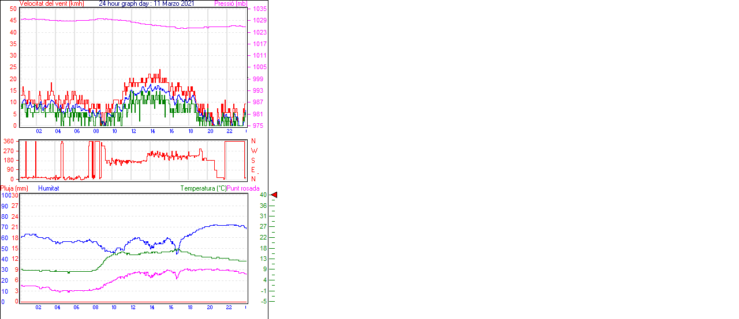This screenshot has height=319, width=739.
Task: Click the "Pressió (mb)" axis label
Action: pos(230,3)
